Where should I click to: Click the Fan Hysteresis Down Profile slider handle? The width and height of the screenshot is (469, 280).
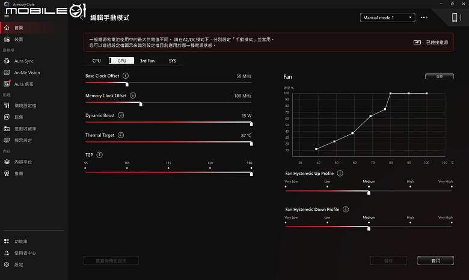369,228
